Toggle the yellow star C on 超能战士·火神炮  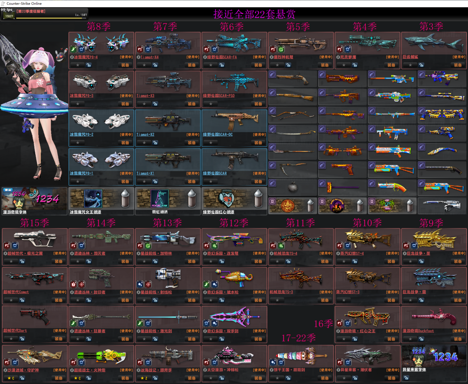[x=78, y=378]
